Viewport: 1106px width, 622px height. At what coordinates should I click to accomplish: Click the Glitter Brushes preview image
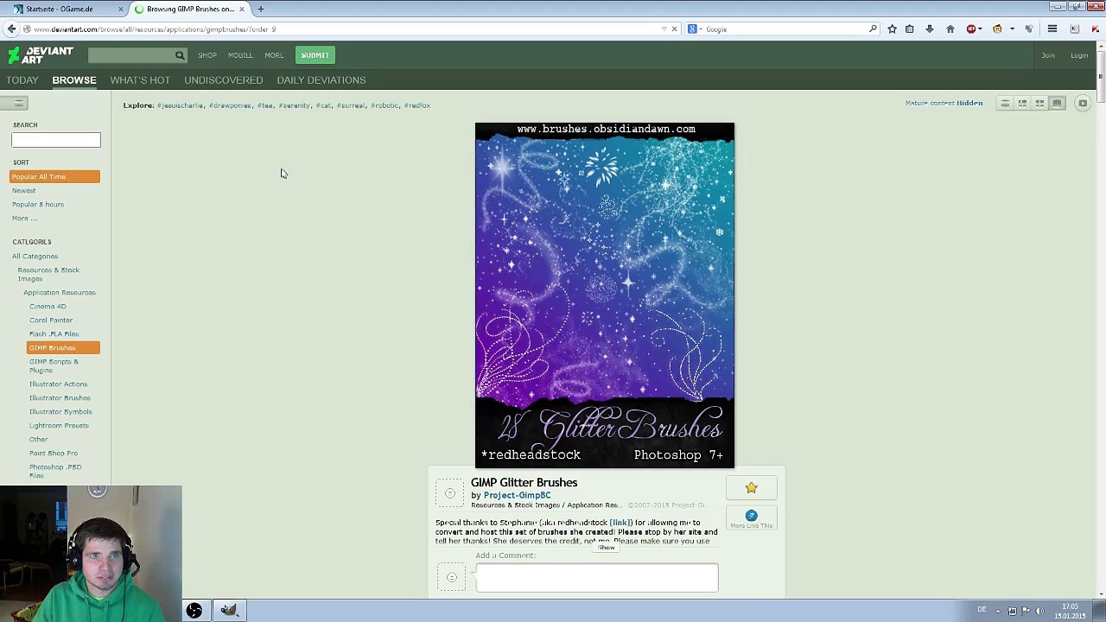click(605, 295)
